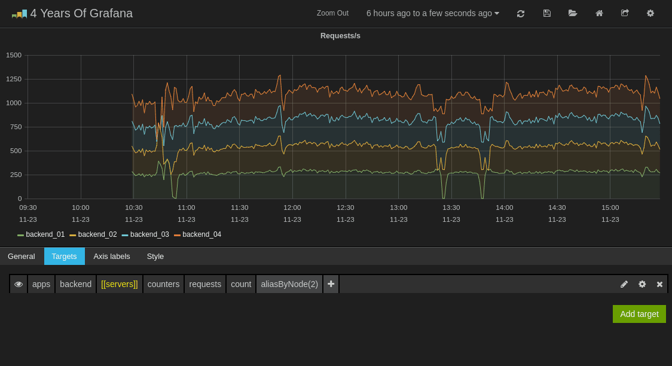Select the requests metric segment
This screenshot has width=672, height=366.
(x=205, y=284)
